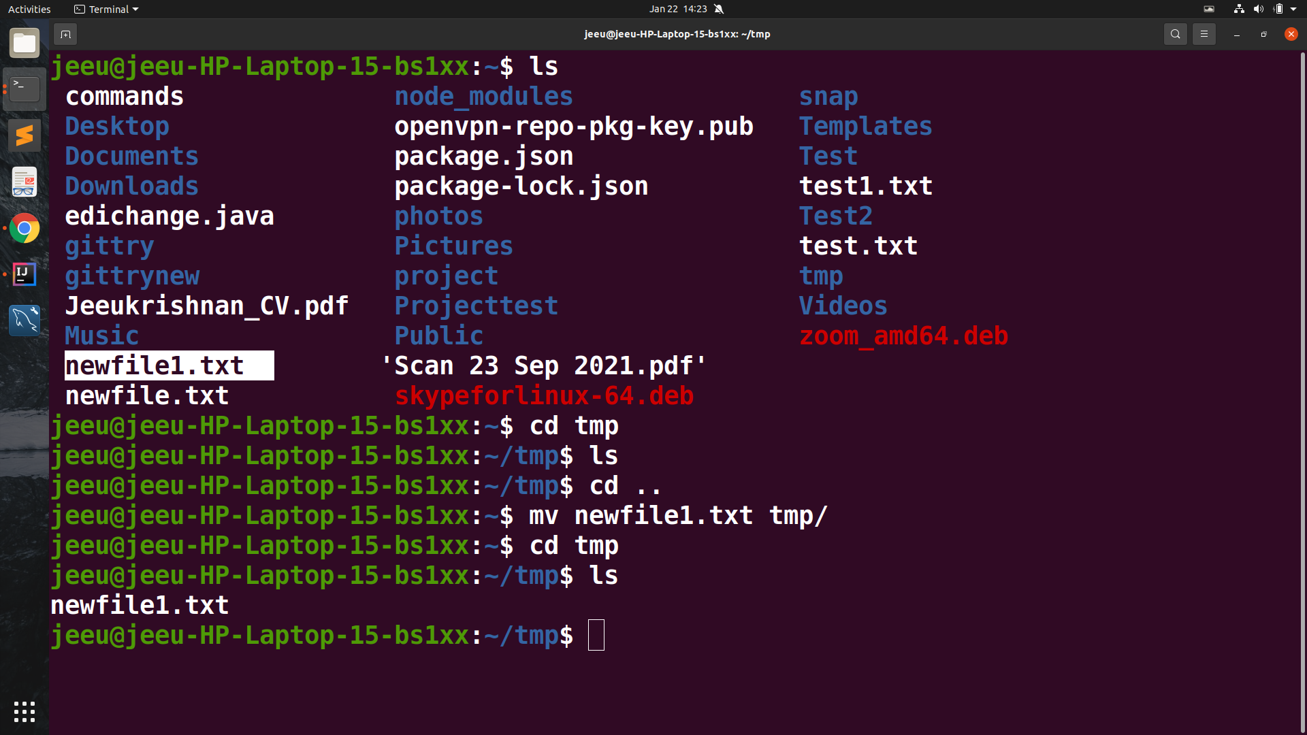Launch IntelliJ IDEA from the dock
Viewport: 1307px width, 735px height.
click(x=24, y=274)
